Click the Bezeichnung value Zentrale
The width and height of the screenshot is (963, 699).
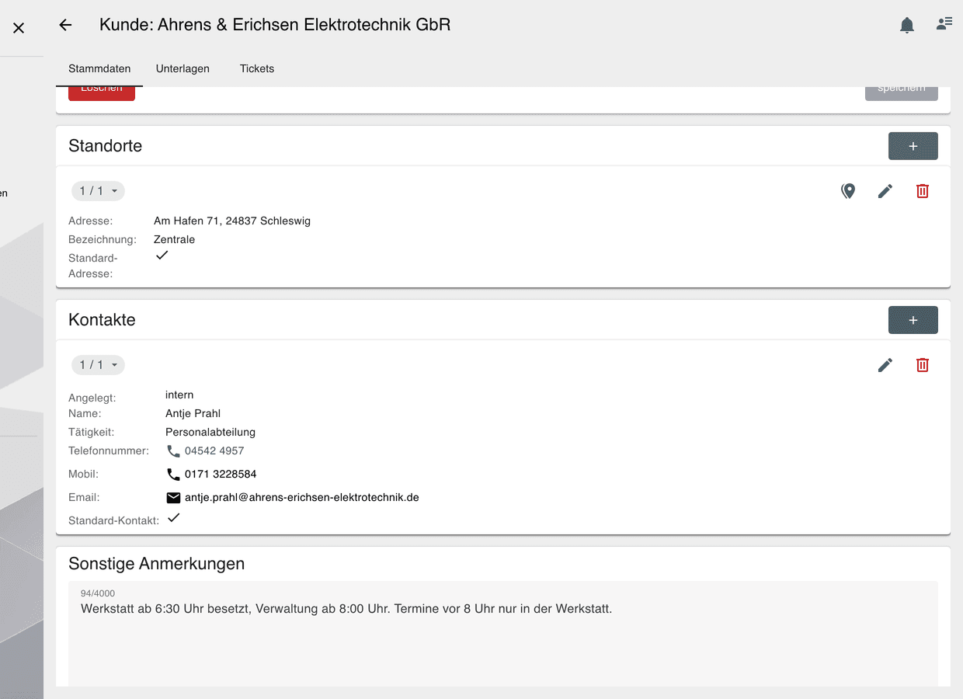[x=174, y=239]
